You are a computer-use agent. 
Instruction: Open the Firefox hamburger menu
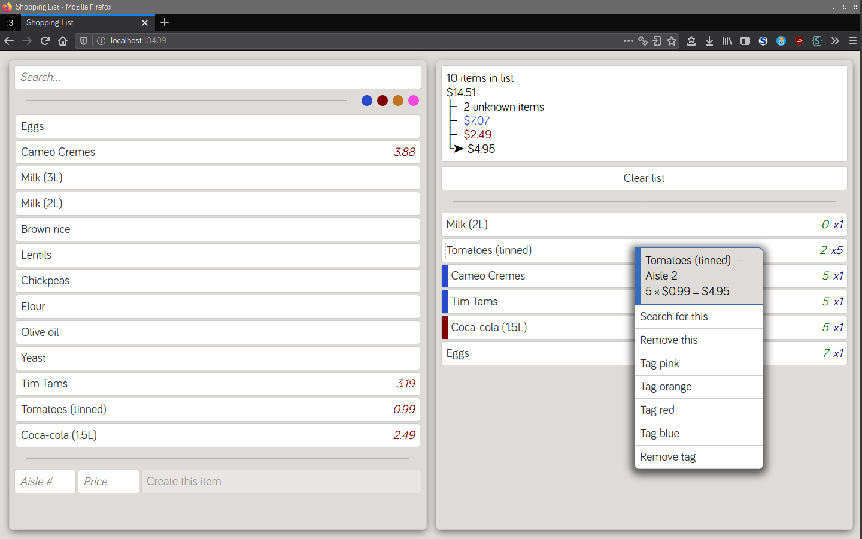point(853,41)
